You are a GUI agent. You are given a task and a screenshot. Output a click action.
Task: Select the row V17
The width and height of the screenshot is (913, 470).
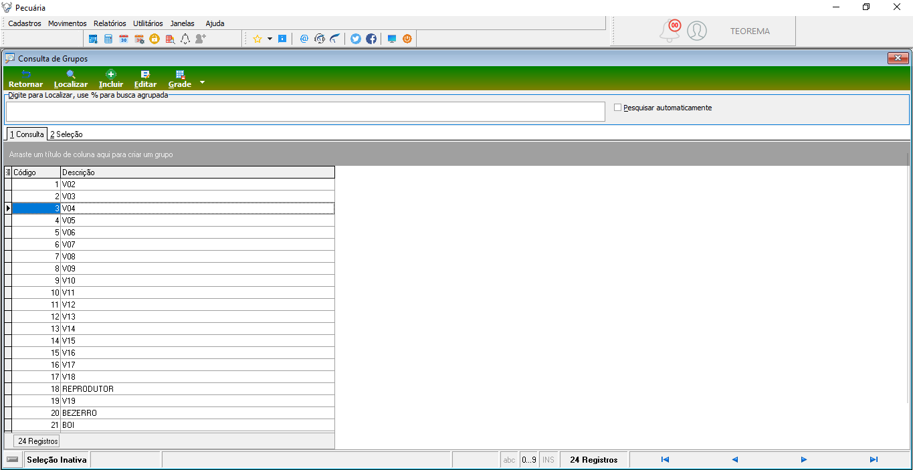pyautogui.click(x=173, y=364)
